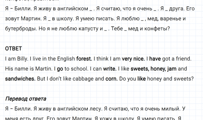Viewport: 203px width, 120px height.
Task: Click the bold word write
Action: point(110,68)
